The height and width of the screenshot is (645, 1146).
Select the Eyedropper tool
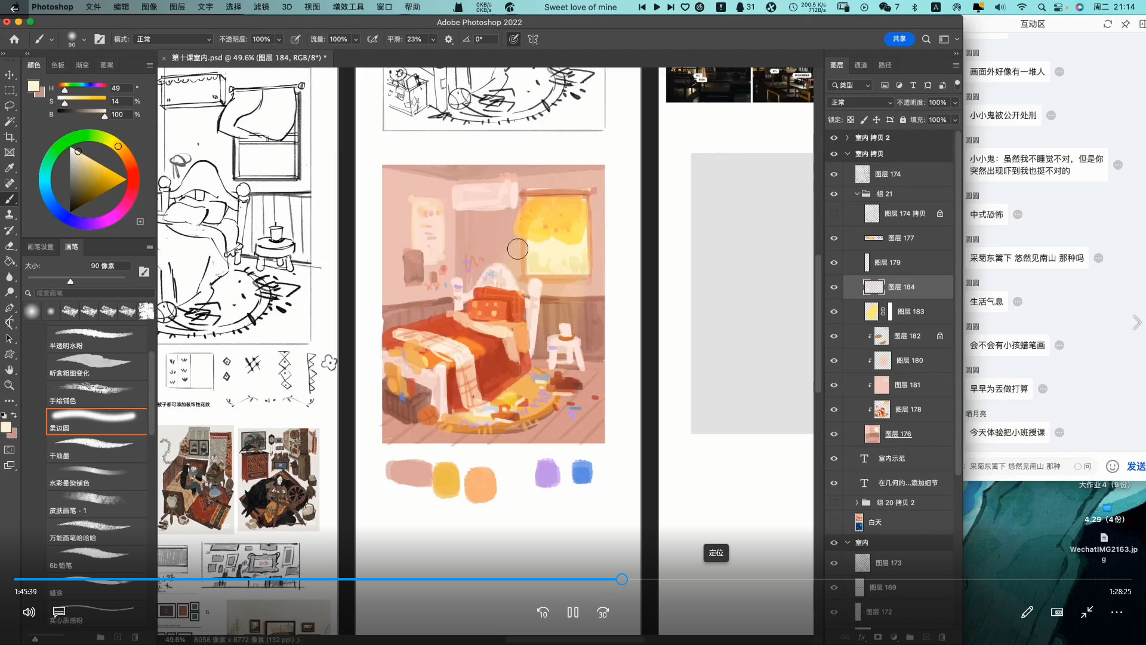coord(10,168)
